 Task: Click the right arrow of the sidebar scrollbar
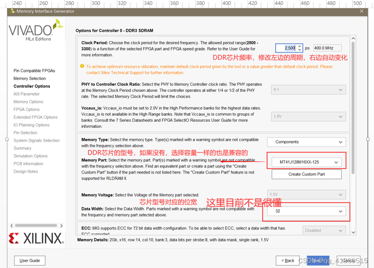coord(61,225)
